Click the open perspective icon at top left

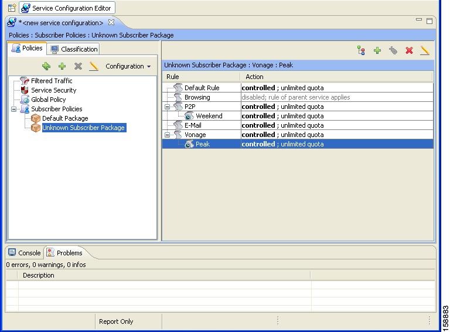point(12,8)
